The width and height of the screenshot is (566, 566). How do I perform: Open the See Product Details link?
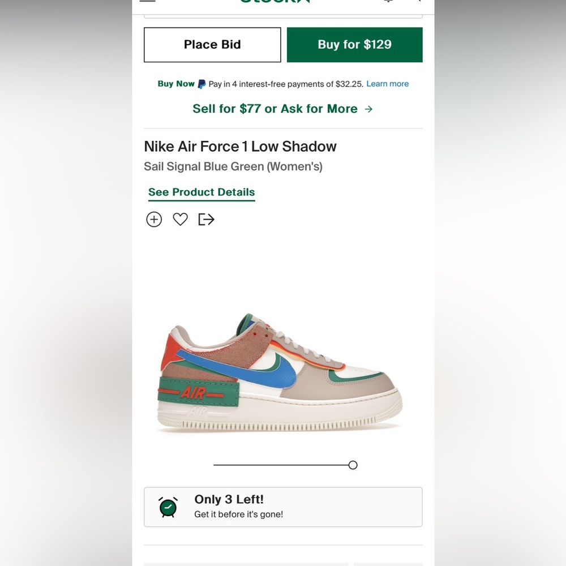[201, 192]
